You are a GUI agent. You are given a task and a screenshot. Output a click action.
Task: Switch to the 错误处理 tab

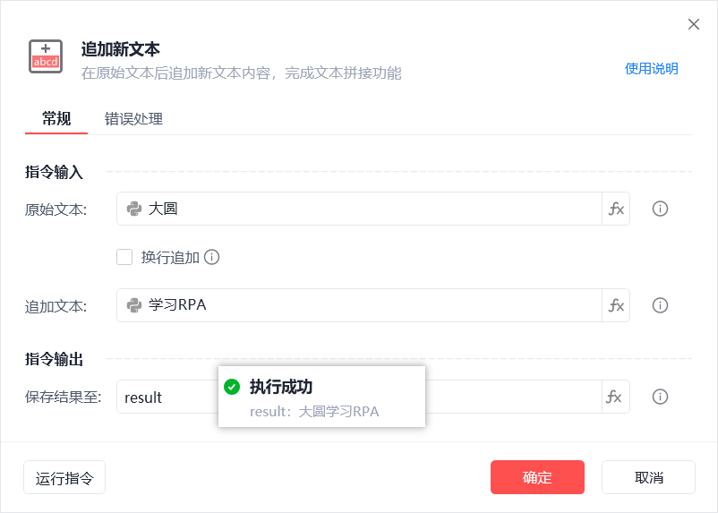pyautogui.click(x=133, y=119)
